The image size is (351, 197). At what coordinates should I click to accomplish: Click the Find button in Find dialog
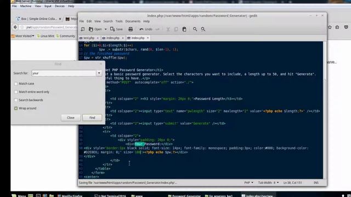coord(92,118)
